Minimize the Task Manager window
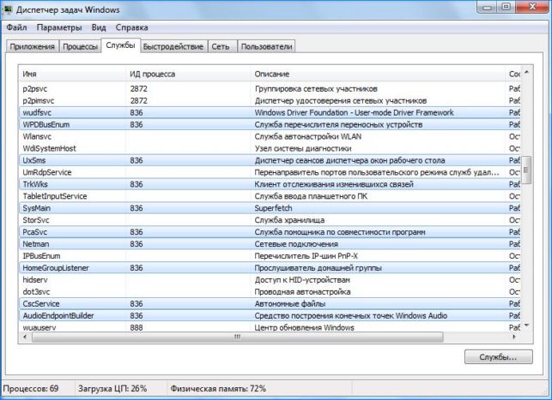This screenshot has height=400, width=552. pyautogui.click(x=488, y=7)
